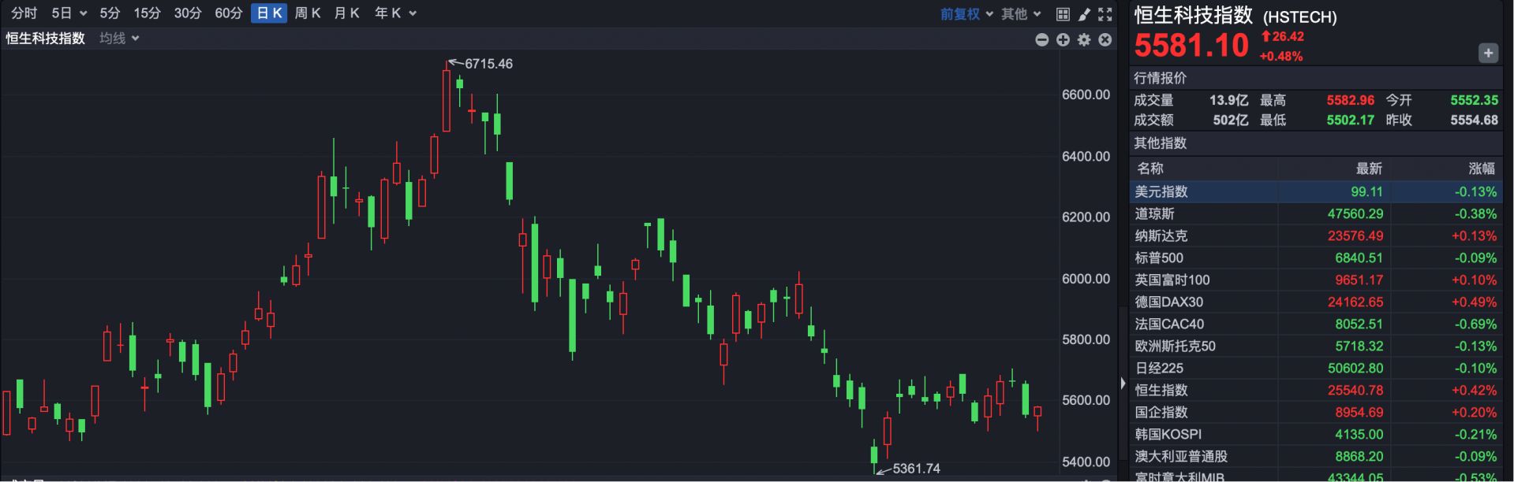Open the 前复权 adjustment dropdown
The height and width of the screenshot is (482, 1514).
[966, 14]
